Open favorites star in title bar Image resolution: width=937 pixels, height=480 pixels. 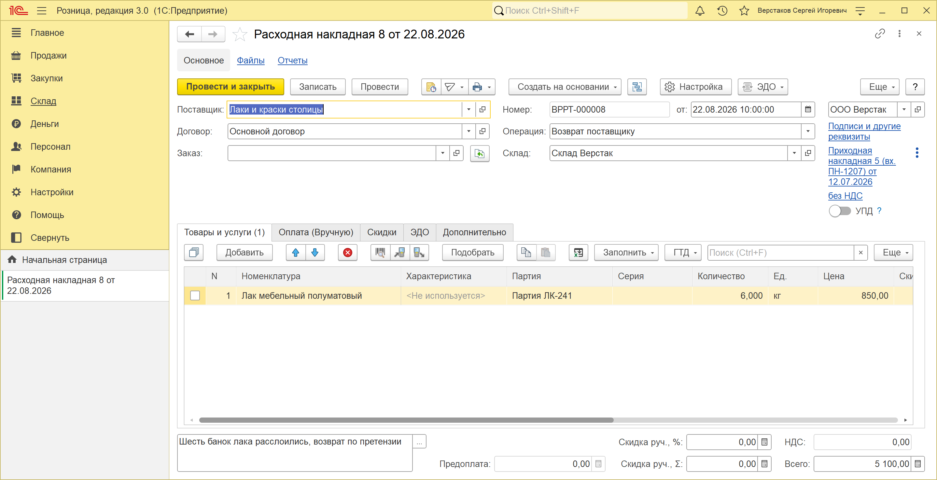point(744,10)
